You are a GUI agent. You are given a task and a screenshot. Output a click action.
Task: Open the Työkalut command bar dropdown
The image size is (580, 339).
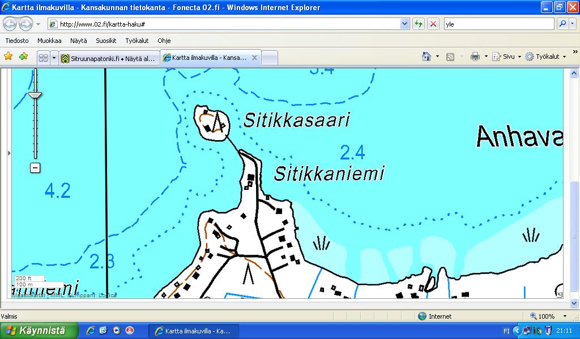tap(546, 56)
